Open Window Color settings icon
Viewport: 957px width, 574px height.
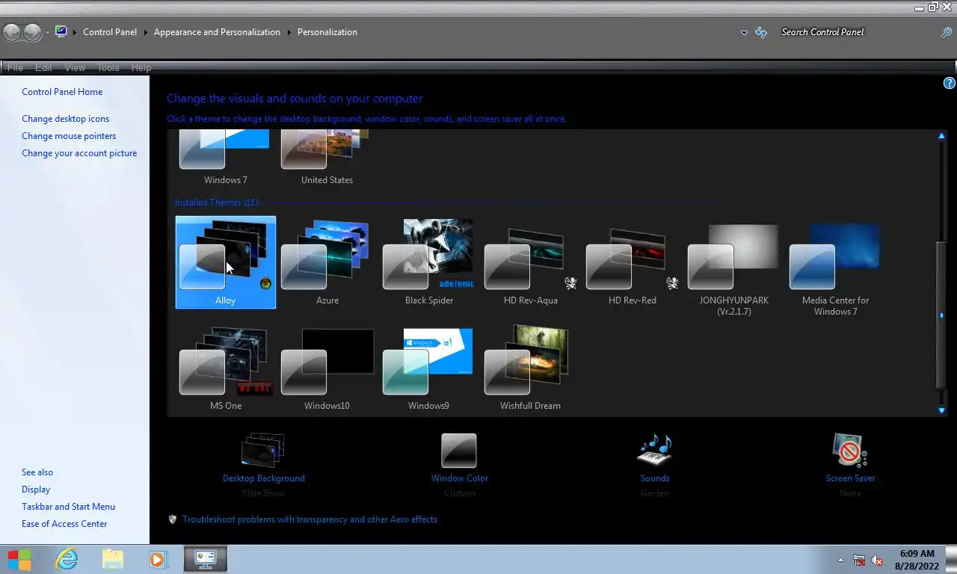(x=459, y=451)
